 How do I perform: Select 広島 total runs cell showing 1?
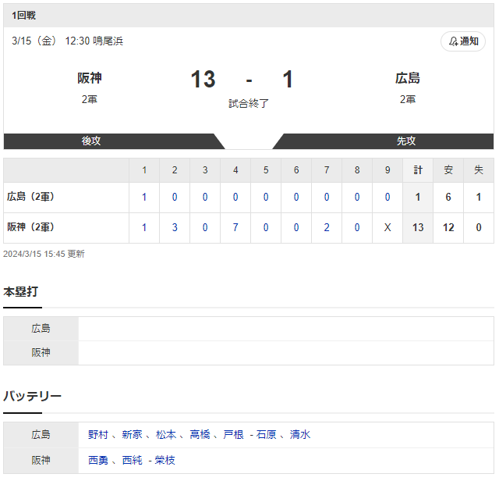point(419,198)
